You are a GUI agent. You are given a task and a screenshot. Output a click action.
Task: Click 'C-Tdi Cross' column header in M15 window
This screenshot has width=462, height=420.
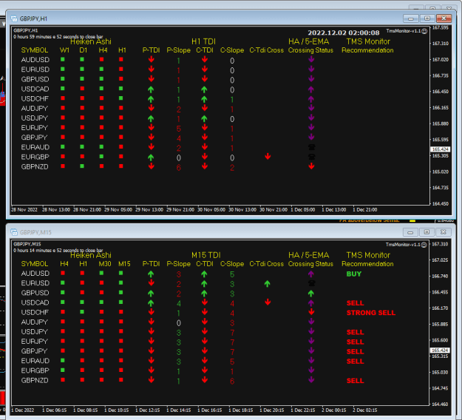[267, 264]
